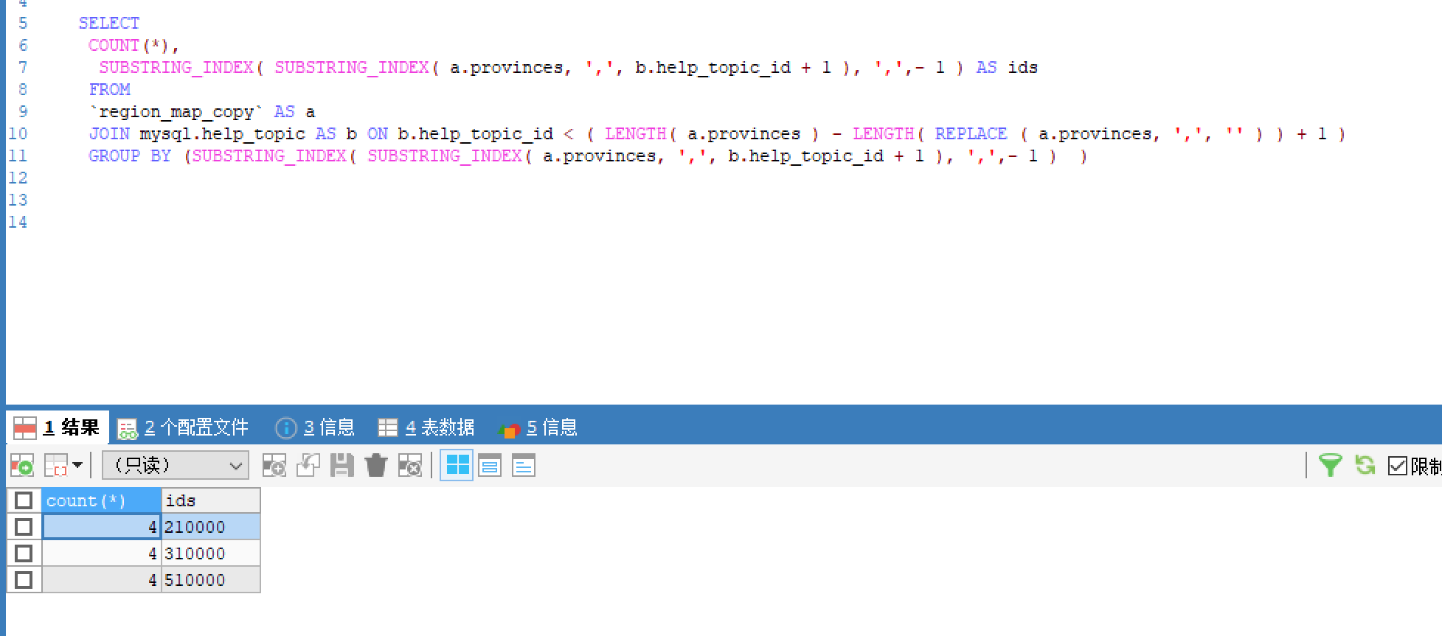This screenshot has width=1442, height=636.
Task: Click the insert new row icon
Action: point(274,466)
